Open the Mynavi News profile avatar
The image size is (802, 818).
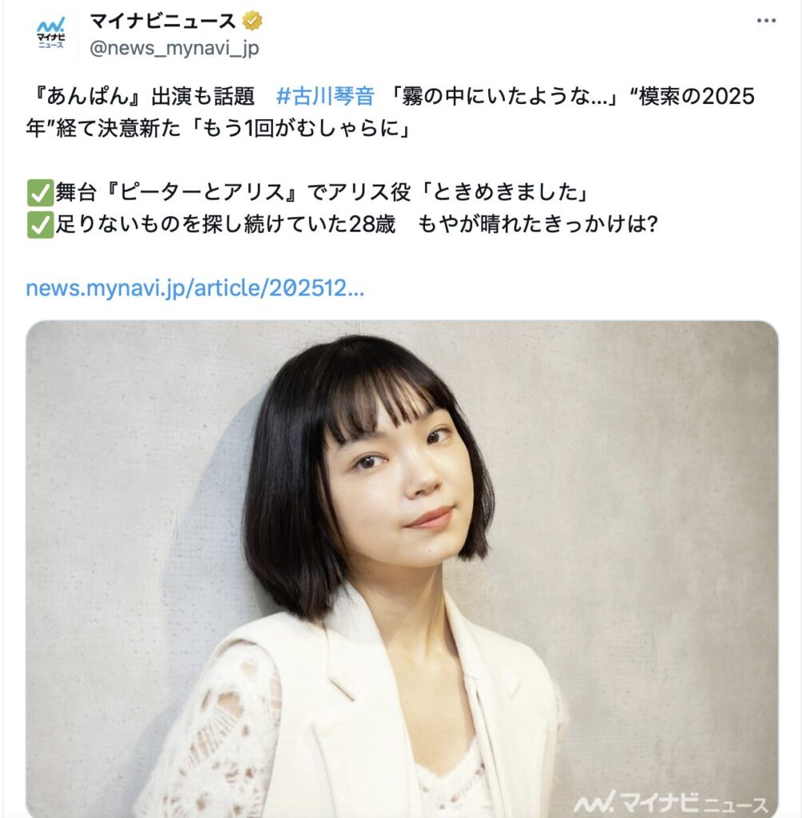coord(50,34)
